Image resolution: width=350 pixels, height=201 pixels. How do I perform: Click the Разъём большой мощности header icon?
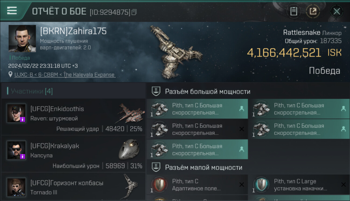click(156, 91)
